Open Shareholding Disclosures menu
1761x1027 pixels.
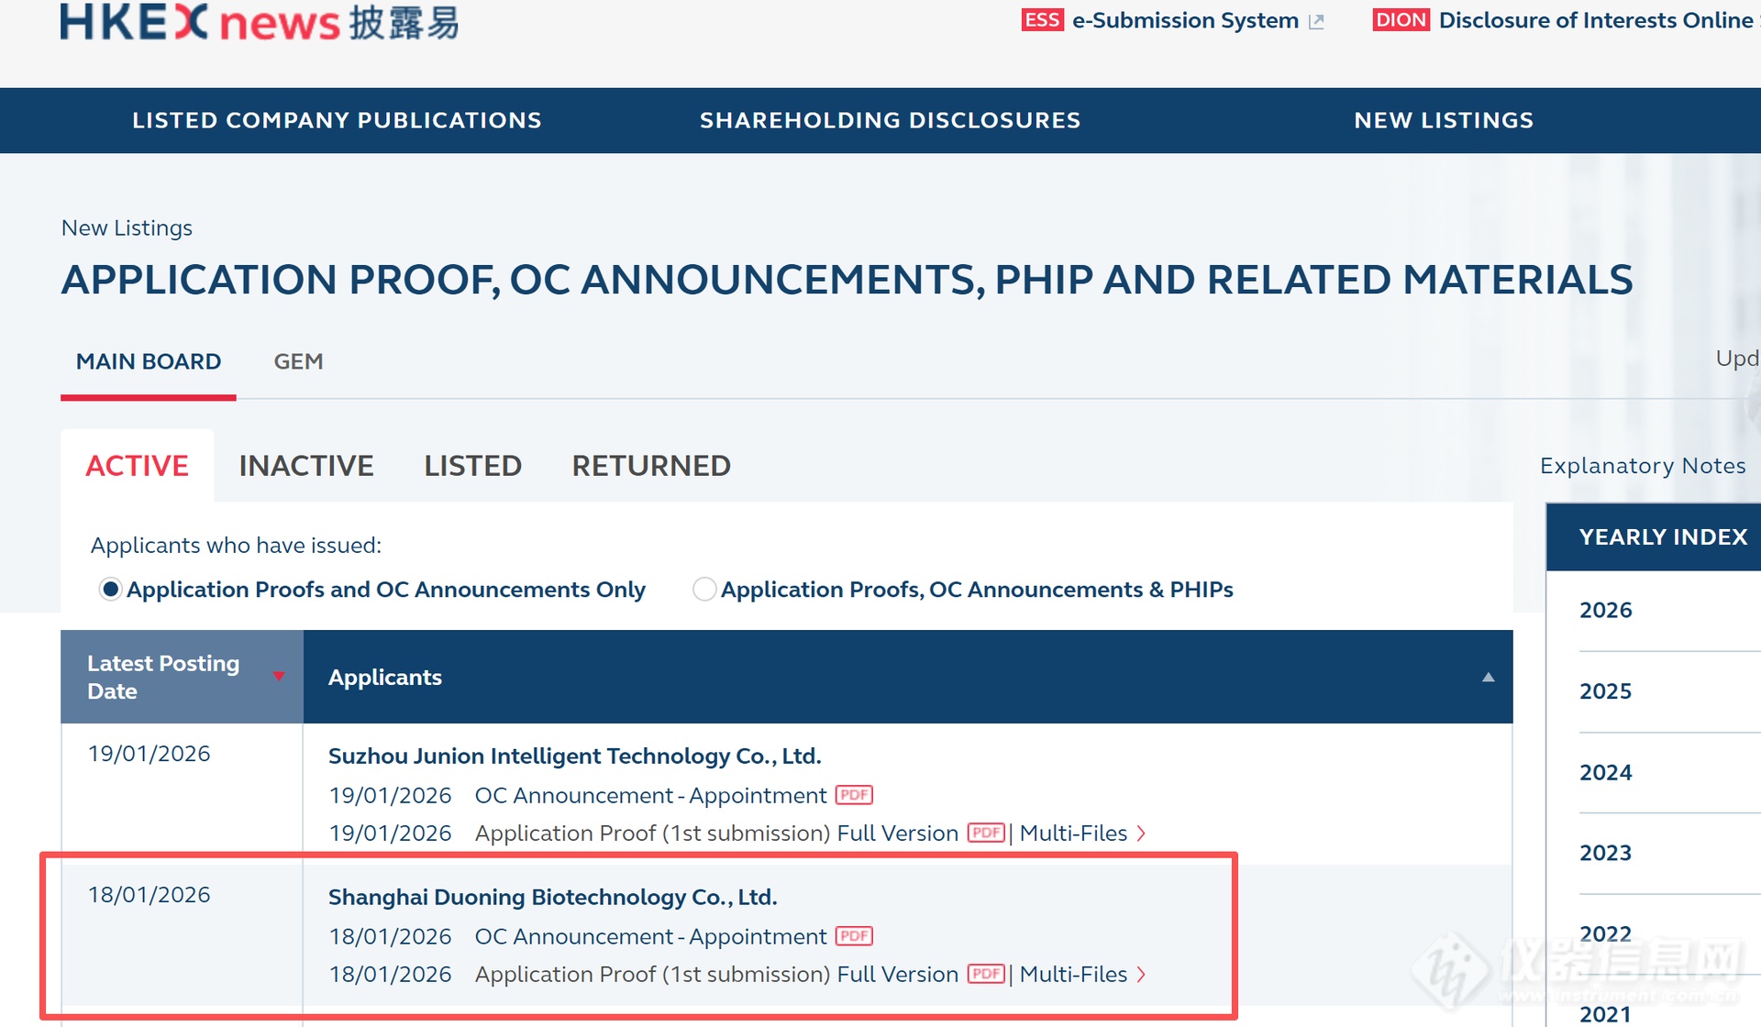click(x=890, y=120)
